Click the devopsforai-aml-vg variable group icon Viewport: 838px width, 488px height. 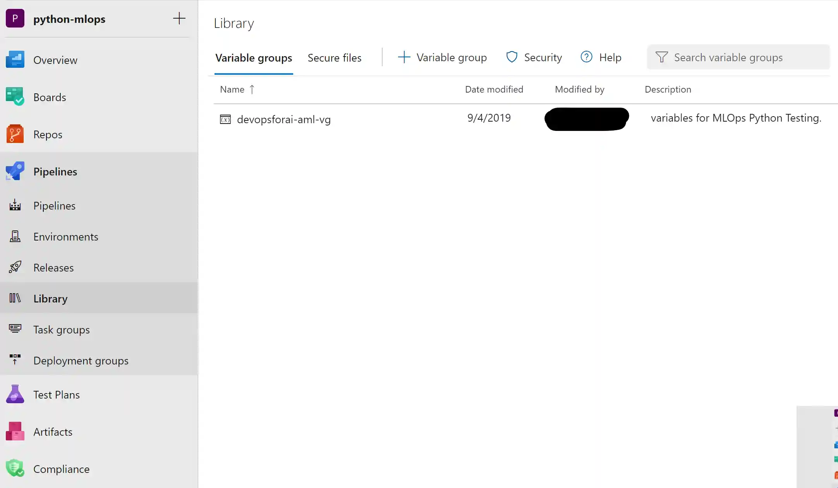(x=225, y=119)
